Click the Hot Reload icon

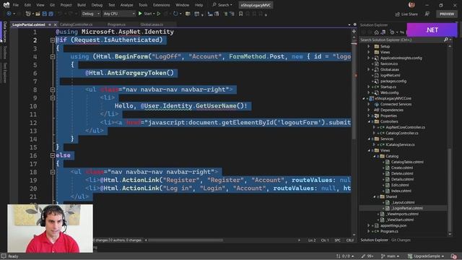tap(175, 14)
